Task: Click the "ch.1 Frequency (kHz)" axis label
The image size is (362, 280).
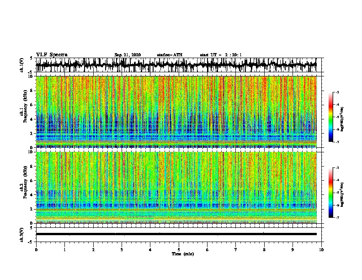Action: [24, 107]
